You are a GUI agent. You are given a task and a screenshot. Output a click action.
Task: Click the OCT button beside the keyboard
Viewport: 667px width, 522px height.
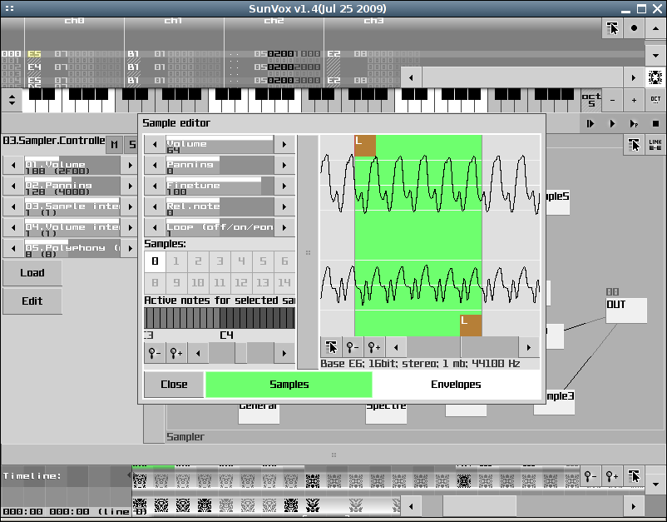point(655,100)
